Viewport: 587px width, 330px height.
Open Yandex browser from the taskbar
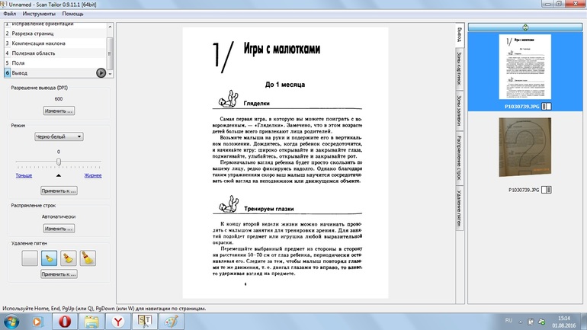117,320
